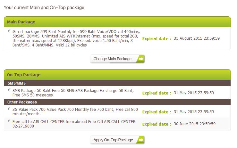
Task: Click the bullet icon beside iSmart package
Action: coord(9,31)
